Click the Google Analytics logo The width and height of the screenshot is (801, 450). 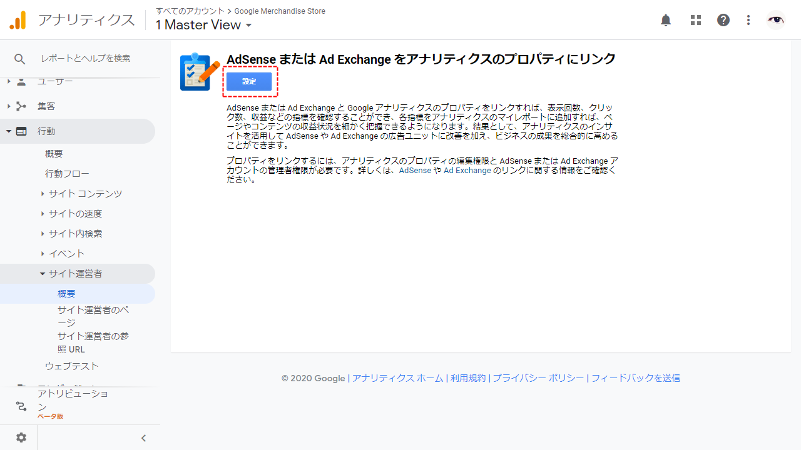point(18,20)
